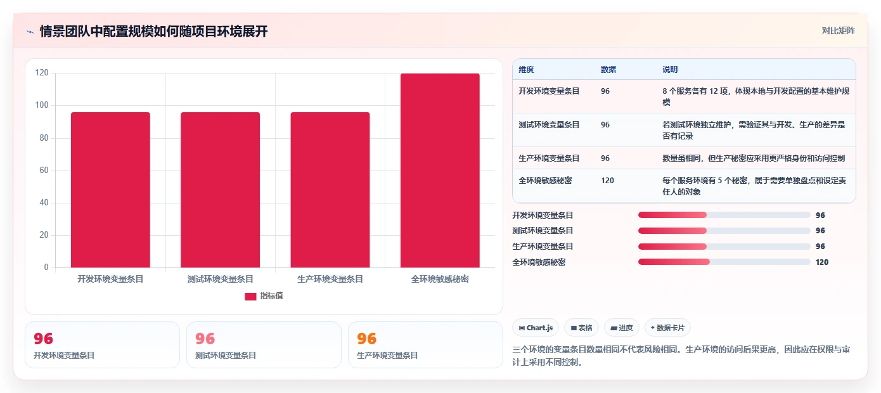The image size is (881, 393).
Task: Open the 96 开发环境变量条目 data card
Action: pos(102,345)
